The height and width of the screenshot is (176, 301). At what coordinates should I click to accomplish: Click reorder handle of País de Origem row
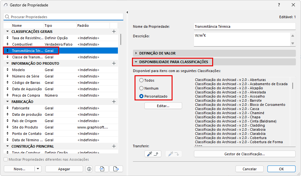point(7,121)
